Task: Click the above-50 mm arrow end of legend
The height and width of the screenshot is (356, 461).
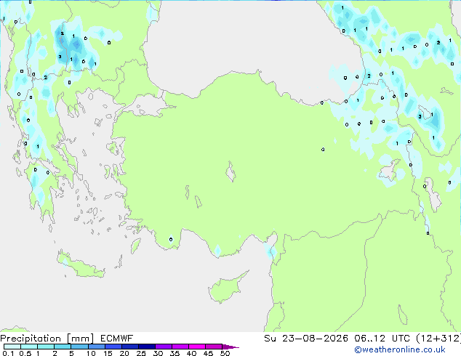Action: [x=230, y=347]
